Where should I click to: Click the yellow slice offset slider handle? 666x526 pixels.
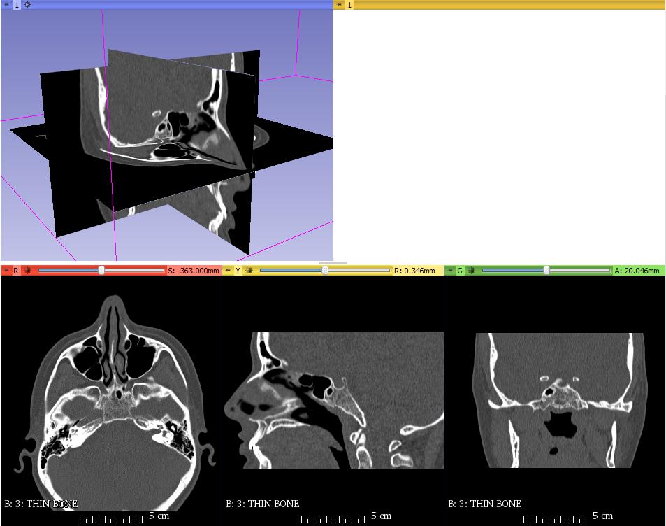(325, 270)
